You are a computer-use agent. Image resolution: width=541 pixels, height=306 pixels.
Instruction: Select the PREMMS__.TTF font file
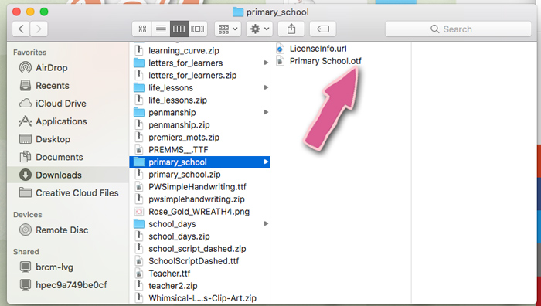click(199, 150)
